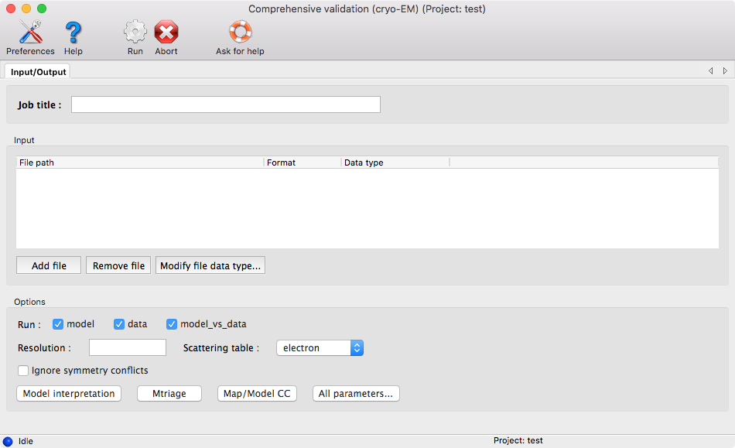Click the Add file button

pos(49,265)
